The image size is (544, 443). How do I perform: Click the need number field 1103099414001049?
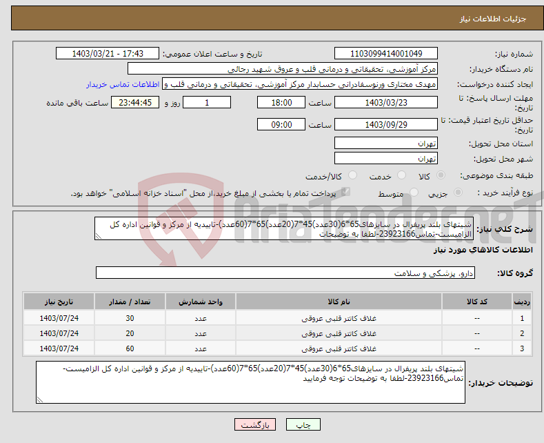click(x=386, y=53)
